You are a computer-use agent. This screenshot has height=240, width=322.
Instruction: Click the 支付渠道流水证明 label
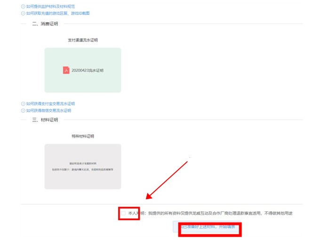tap(83, 40)
